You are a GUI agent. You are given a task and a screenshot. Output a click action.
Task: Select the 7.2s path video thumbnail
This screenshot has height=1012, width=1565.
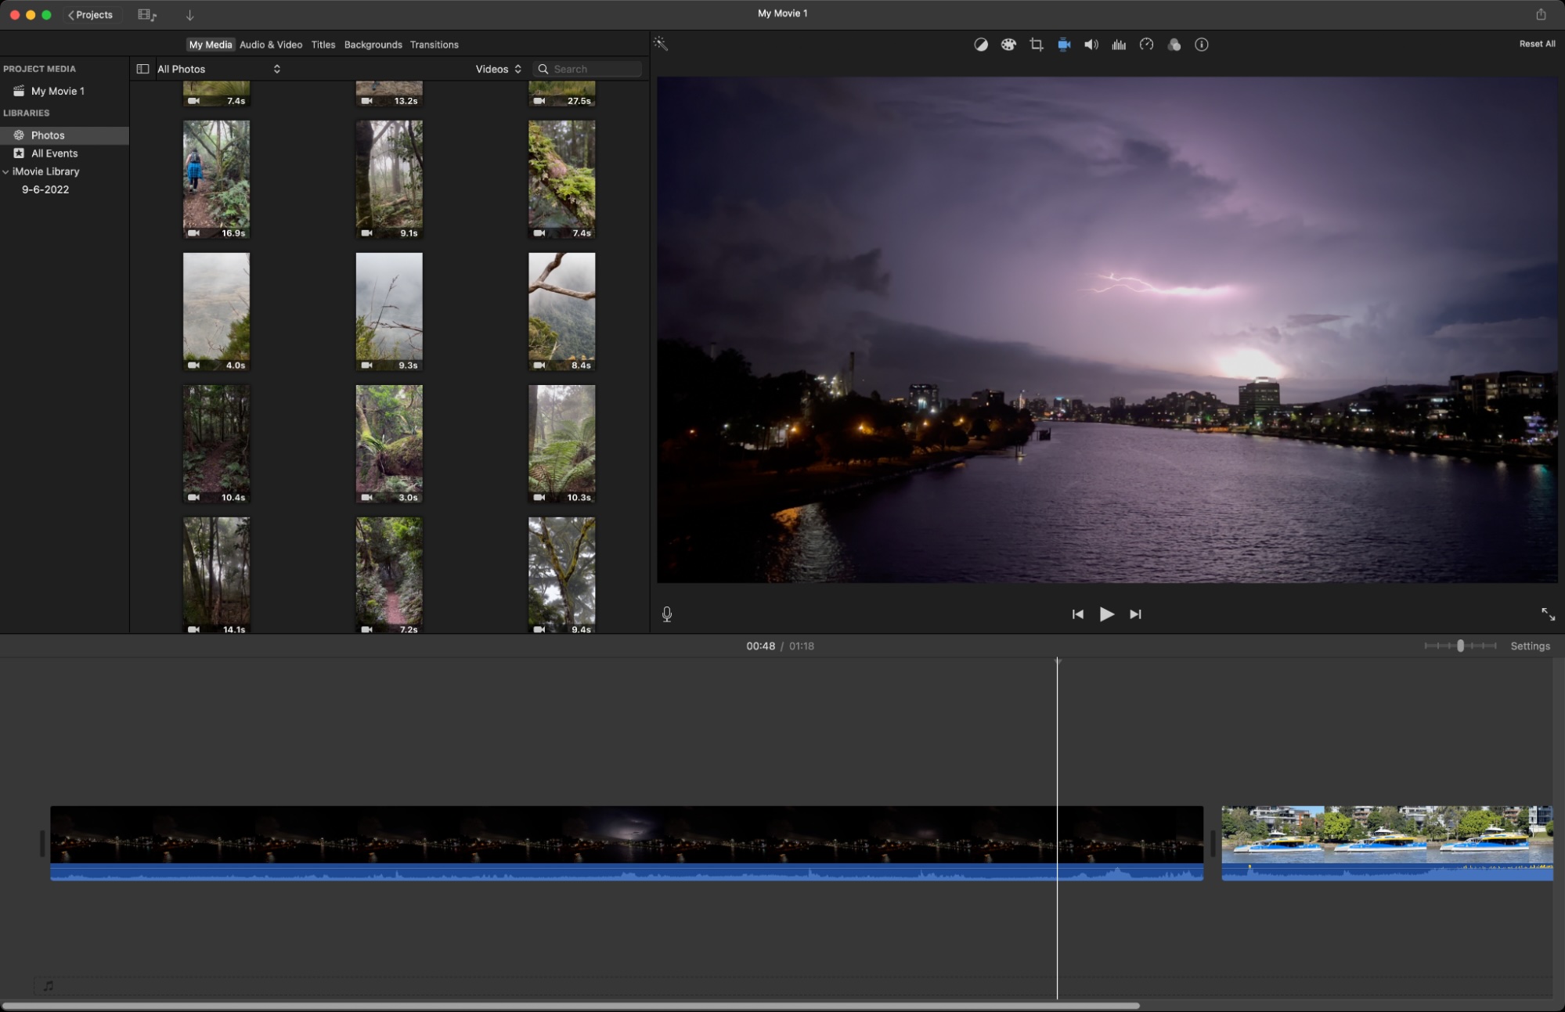pos(389,575)
